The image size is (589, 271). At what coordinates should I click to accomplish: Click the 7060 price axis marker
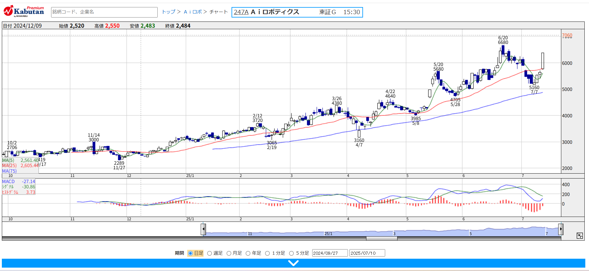(x=567, y=36)
